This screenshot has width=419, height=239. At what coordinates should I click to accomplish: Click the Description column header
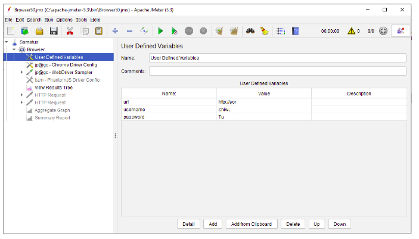tap(359, 94)
